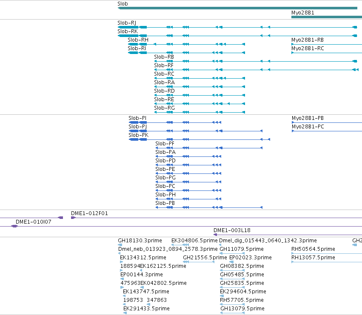Click the Myo28B1 gene label
Image resolution: width=362 pixels, height=315 pixels.
point(303,13)
